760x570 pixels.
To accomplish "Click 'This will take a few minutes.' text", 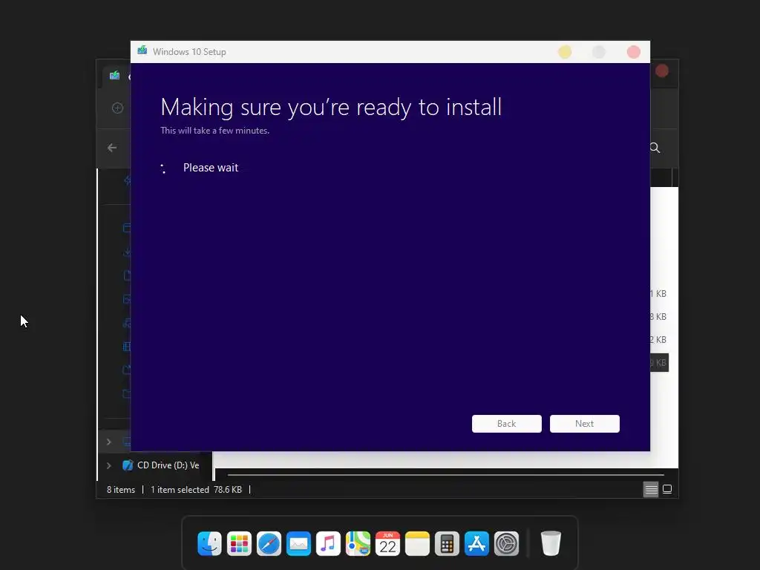I will 214,131.
